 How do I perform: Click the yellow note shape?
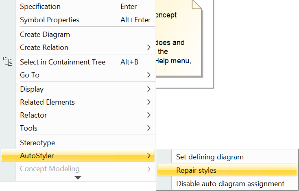(179, 49)
